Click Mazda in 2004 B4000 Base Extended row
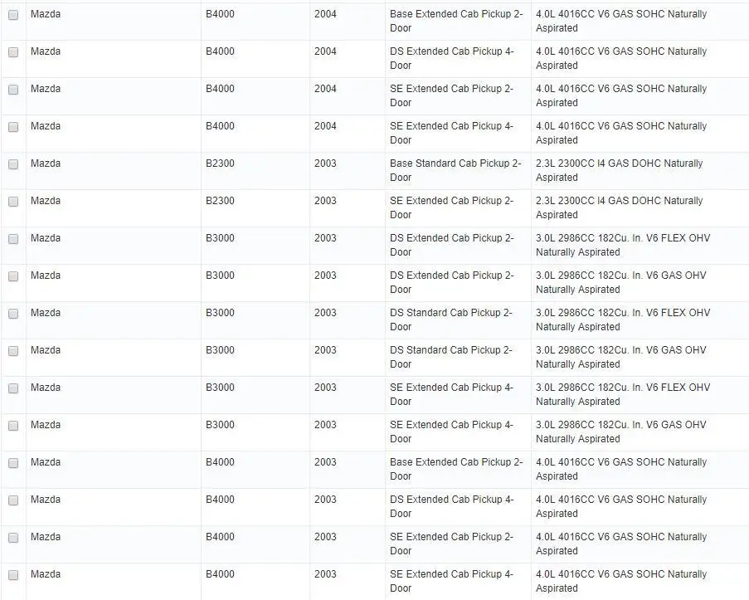Viewport: 749px width, 600px height. pos(46,14)
